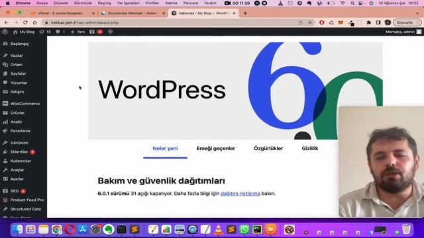This screenshot has width=424, height=238.
Task: Open WhatsApp in the Dock
Action: [244, 229]
